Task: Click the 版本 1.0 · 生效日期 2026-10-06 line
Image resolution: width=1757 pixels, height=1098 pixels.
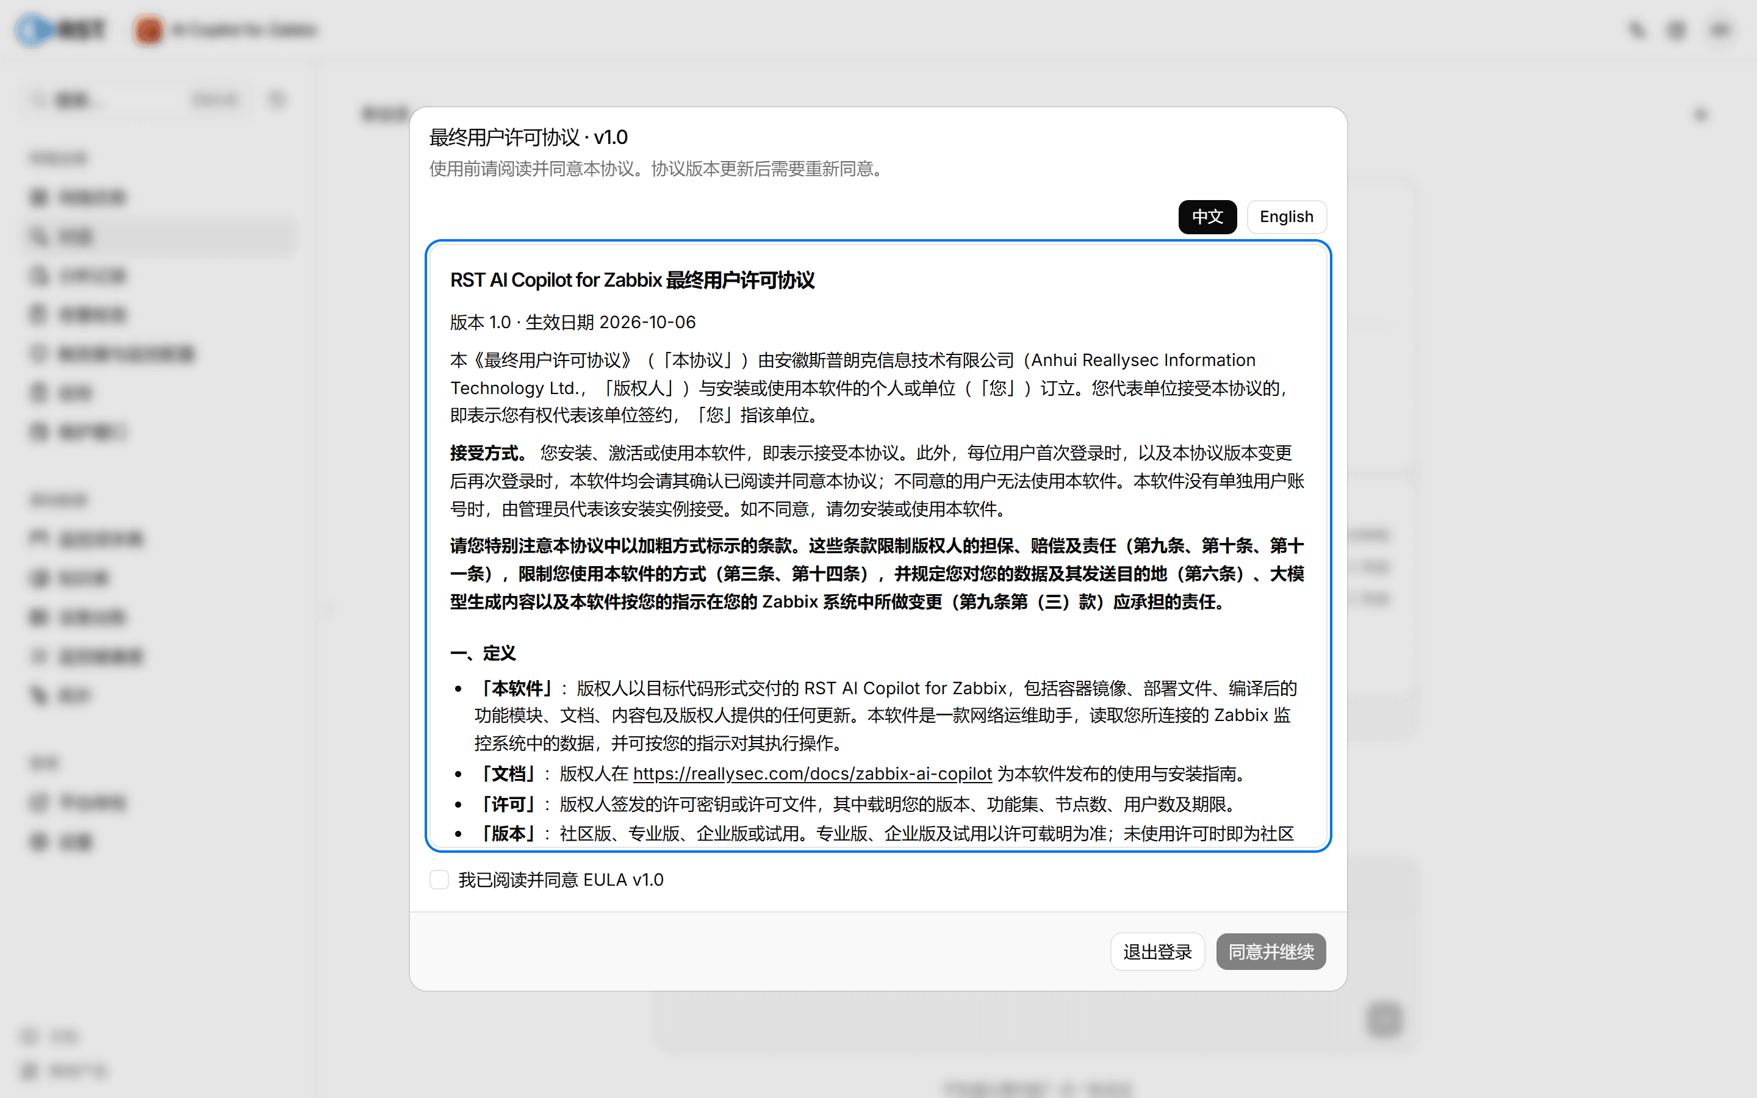Action: pos(573,321)
